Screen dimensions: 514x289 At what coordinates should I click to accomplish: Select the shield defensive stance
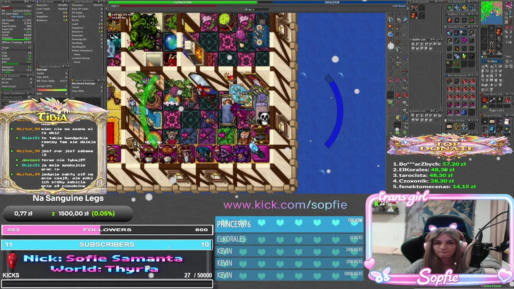coord(506,37)
